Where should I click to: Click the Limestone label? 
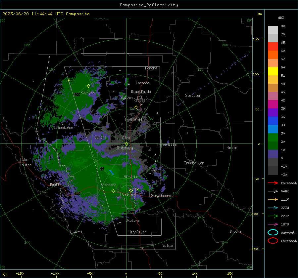click(x=63, y=128)
